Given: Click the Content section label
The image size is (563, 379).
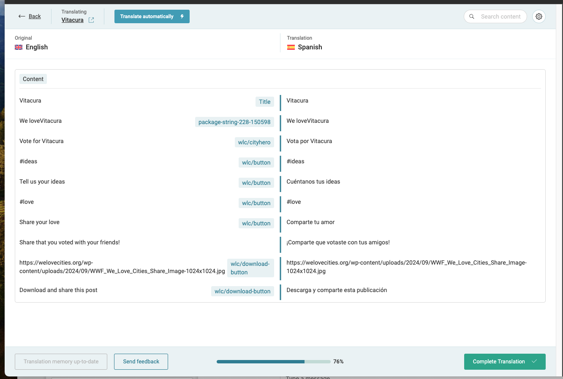Looking at the screenshot, I should pos(33,79).
